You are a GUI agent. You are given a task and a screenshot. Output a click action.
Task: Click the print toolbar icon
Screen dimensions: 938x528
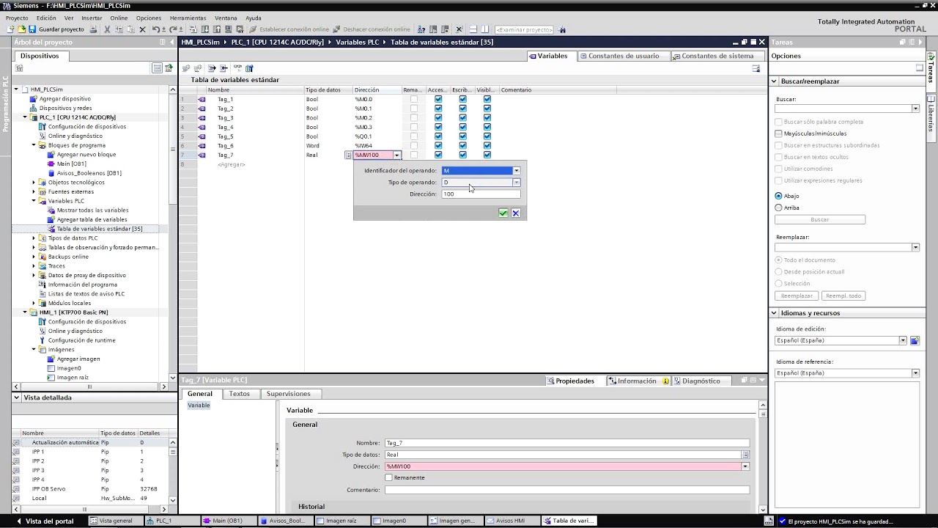click(93, 29)
